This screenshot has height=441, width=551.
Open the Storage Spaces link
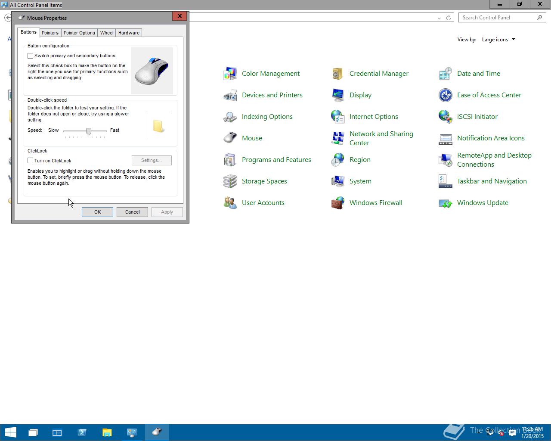pos(264,181)
